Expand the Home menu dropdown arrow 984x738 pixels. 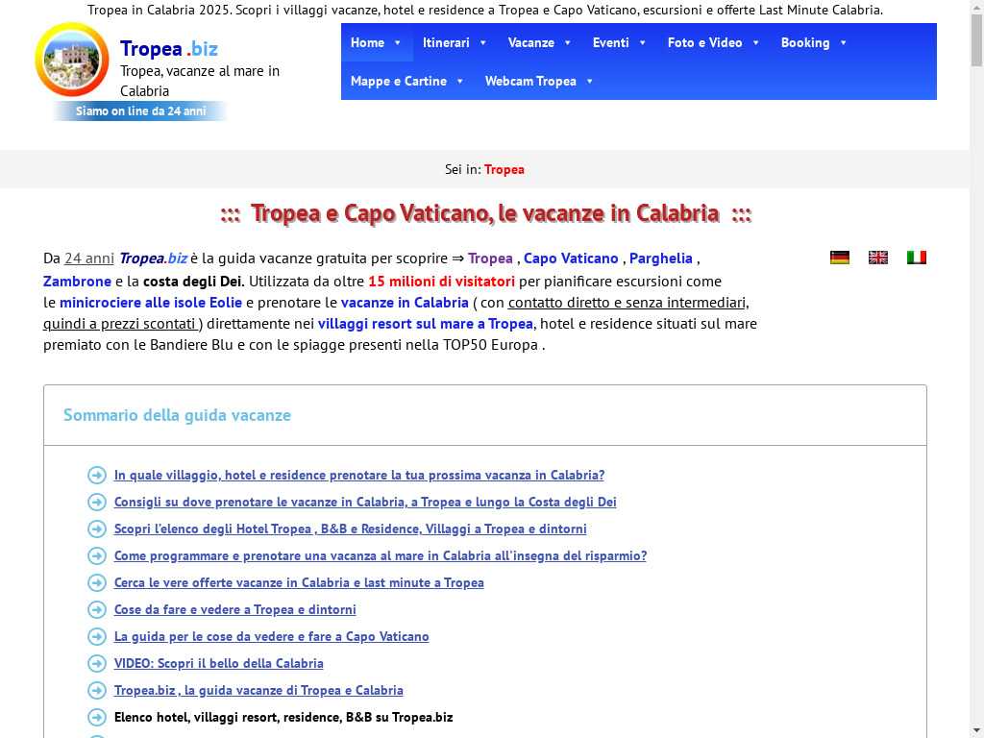pyautogui.click(x=397, y=42)
